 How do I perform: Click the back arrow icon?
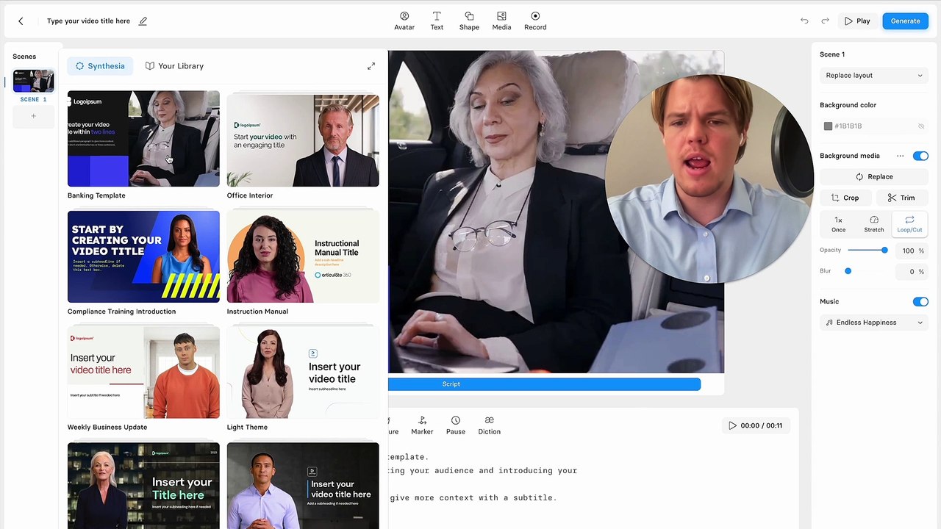click(21, 21)
